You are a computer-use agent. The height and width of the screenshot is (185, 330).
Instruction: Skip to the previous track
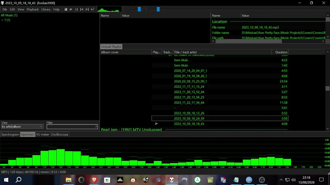[x=82, y=10]
